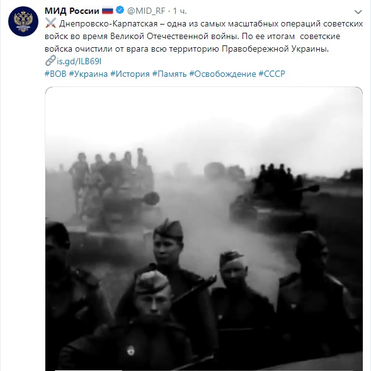Screen dimensions: 371x371
Task: Open the МИД России account name
Action: [x=72, y=11]
